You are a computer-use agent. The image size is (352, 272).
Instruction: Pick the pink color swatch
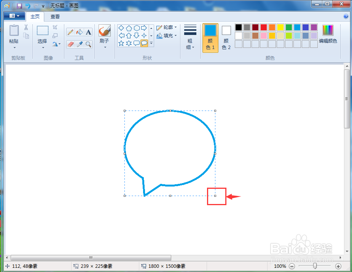coord(264,36)
